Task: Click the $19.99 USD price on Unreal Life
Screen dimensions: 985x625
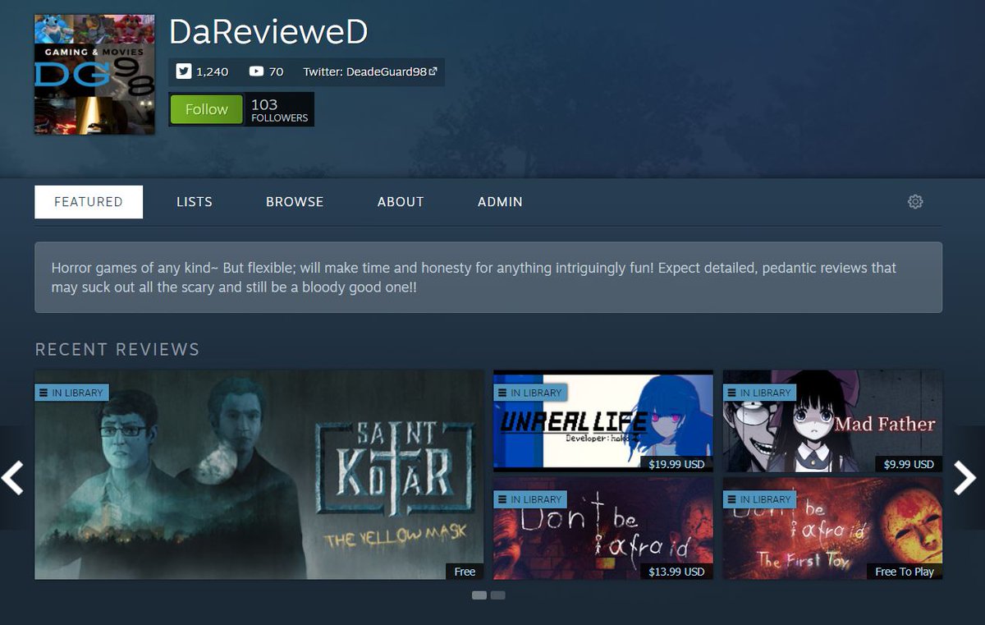Action: coord(676,464)
